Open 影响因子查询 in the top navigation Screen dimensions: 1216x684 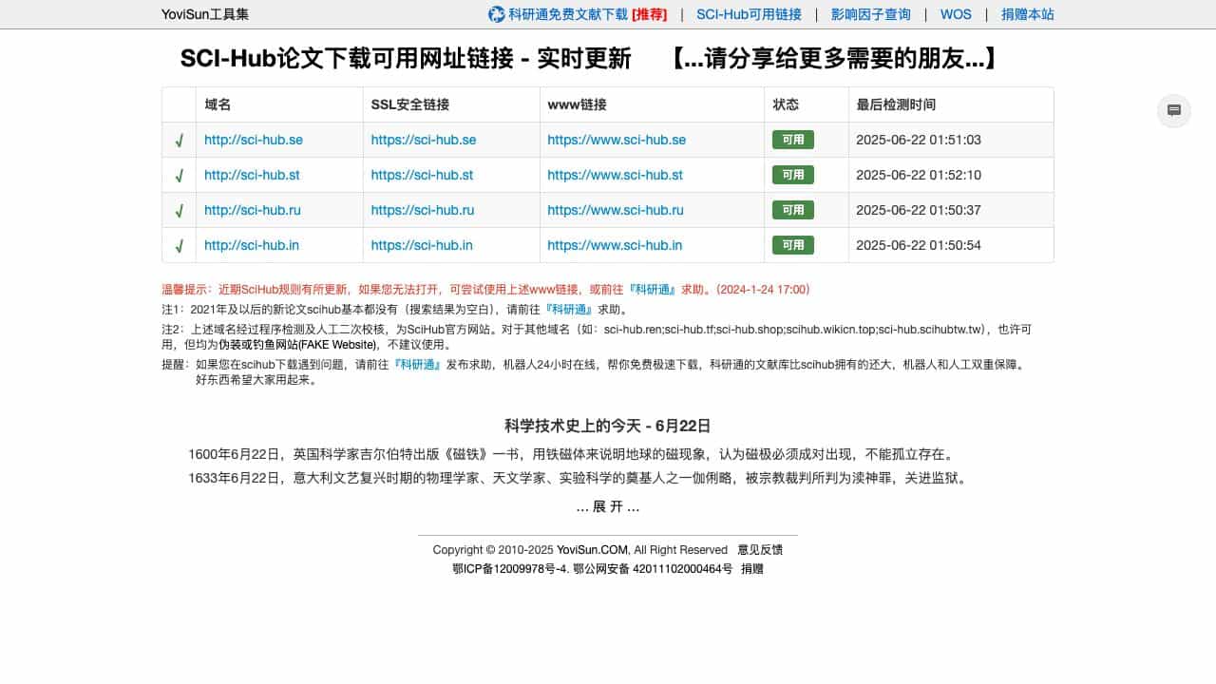coord(870,14)
